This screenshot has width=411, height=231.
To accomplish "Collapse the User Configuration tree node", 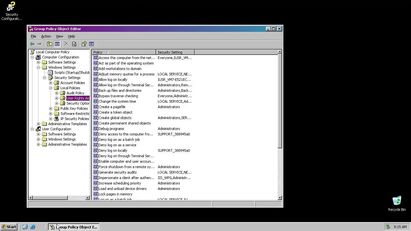I will pyautogui.click(x=32, y=129).
